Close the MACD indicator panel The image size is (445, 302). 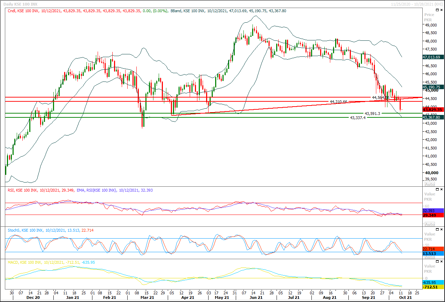click(x=442, y=262)
